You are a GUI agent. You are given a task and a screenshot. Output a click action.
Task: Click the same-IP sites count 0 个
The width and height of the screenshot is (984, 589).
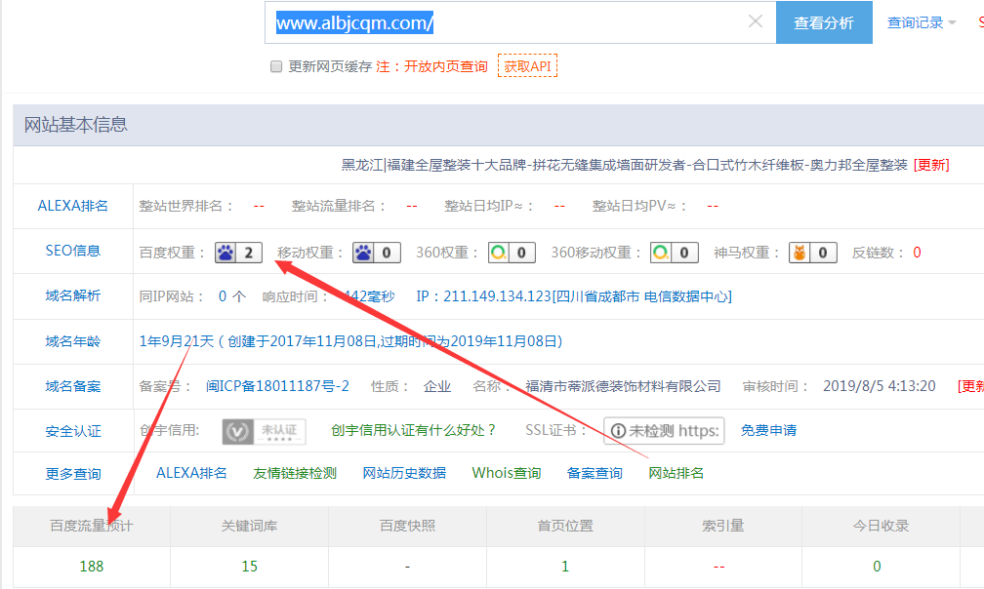pos(232,296)
